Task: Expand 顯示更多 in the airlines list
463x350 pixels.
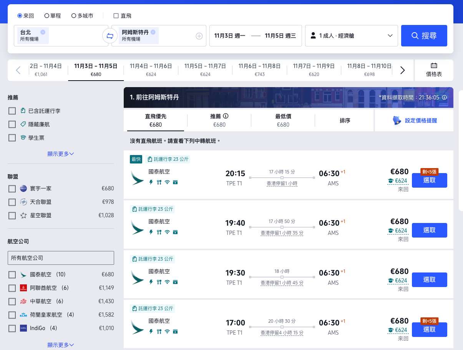Action: (60, 345)
